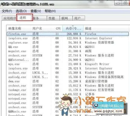Select the explorer.exe process
Viewport: 130px width, 116px height.
(68, 43)
